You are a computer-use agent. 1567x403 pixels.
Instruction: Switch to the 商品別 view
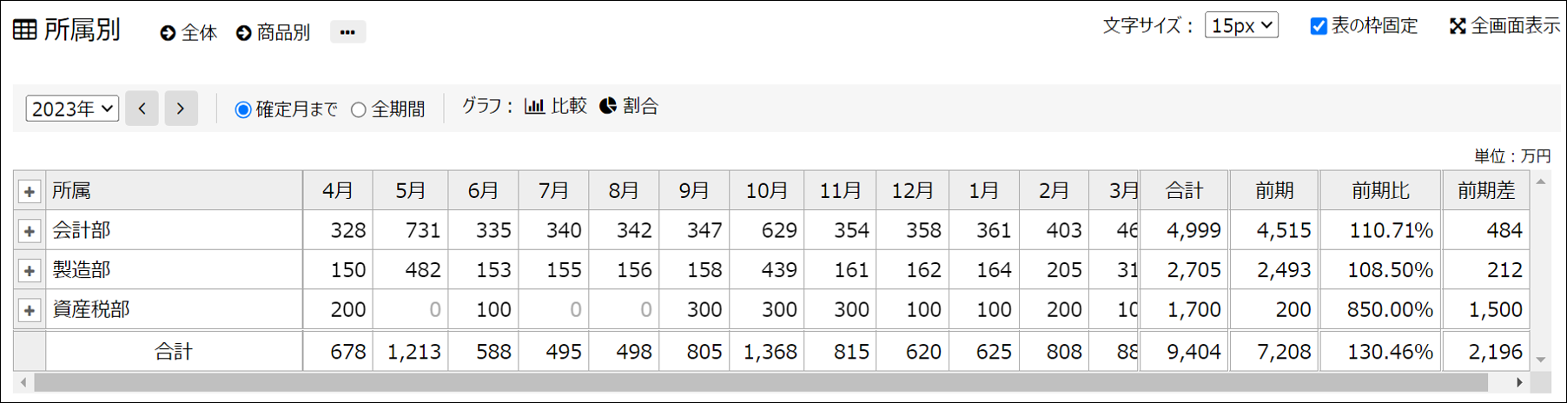274,33
